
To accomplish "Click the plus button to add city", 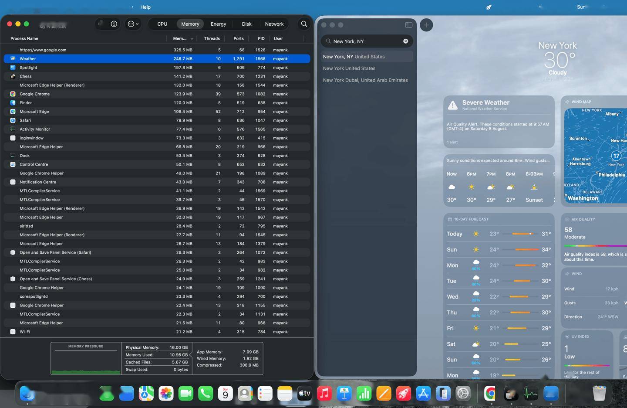I will point(426,25).
